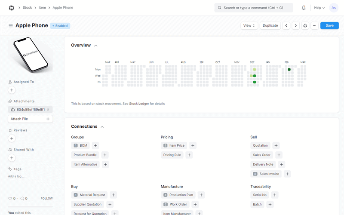Viewport: 344px width, 215px height.
Task: Click the notification bell icon
Action: 304,8
